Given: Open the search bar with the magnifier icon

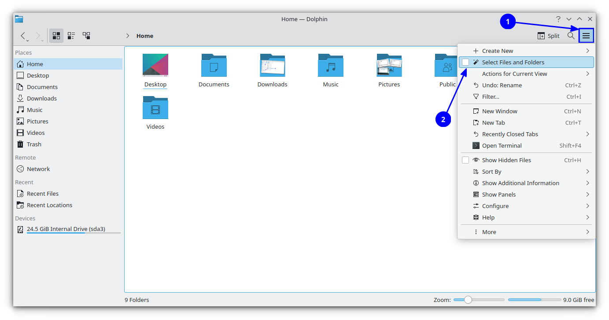Looking at the screenshot, I should tap(571, 36).
